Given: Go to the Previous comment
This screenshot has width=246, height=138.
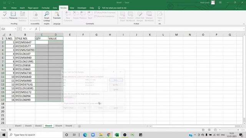Looking at the screenshot, I should pos(83,15).
